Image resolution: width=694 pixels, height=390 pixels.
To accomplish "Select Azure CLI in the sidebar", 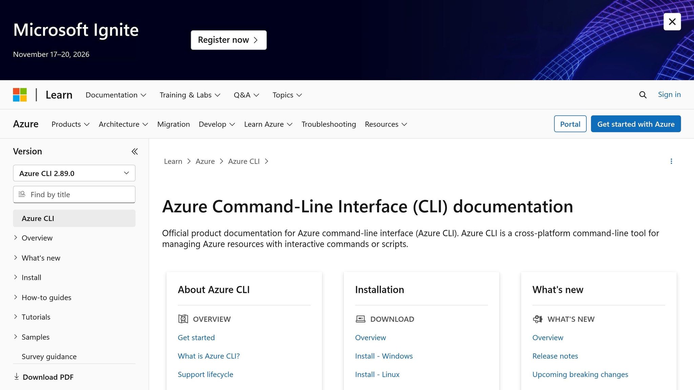I will click(x=74, y=218).
